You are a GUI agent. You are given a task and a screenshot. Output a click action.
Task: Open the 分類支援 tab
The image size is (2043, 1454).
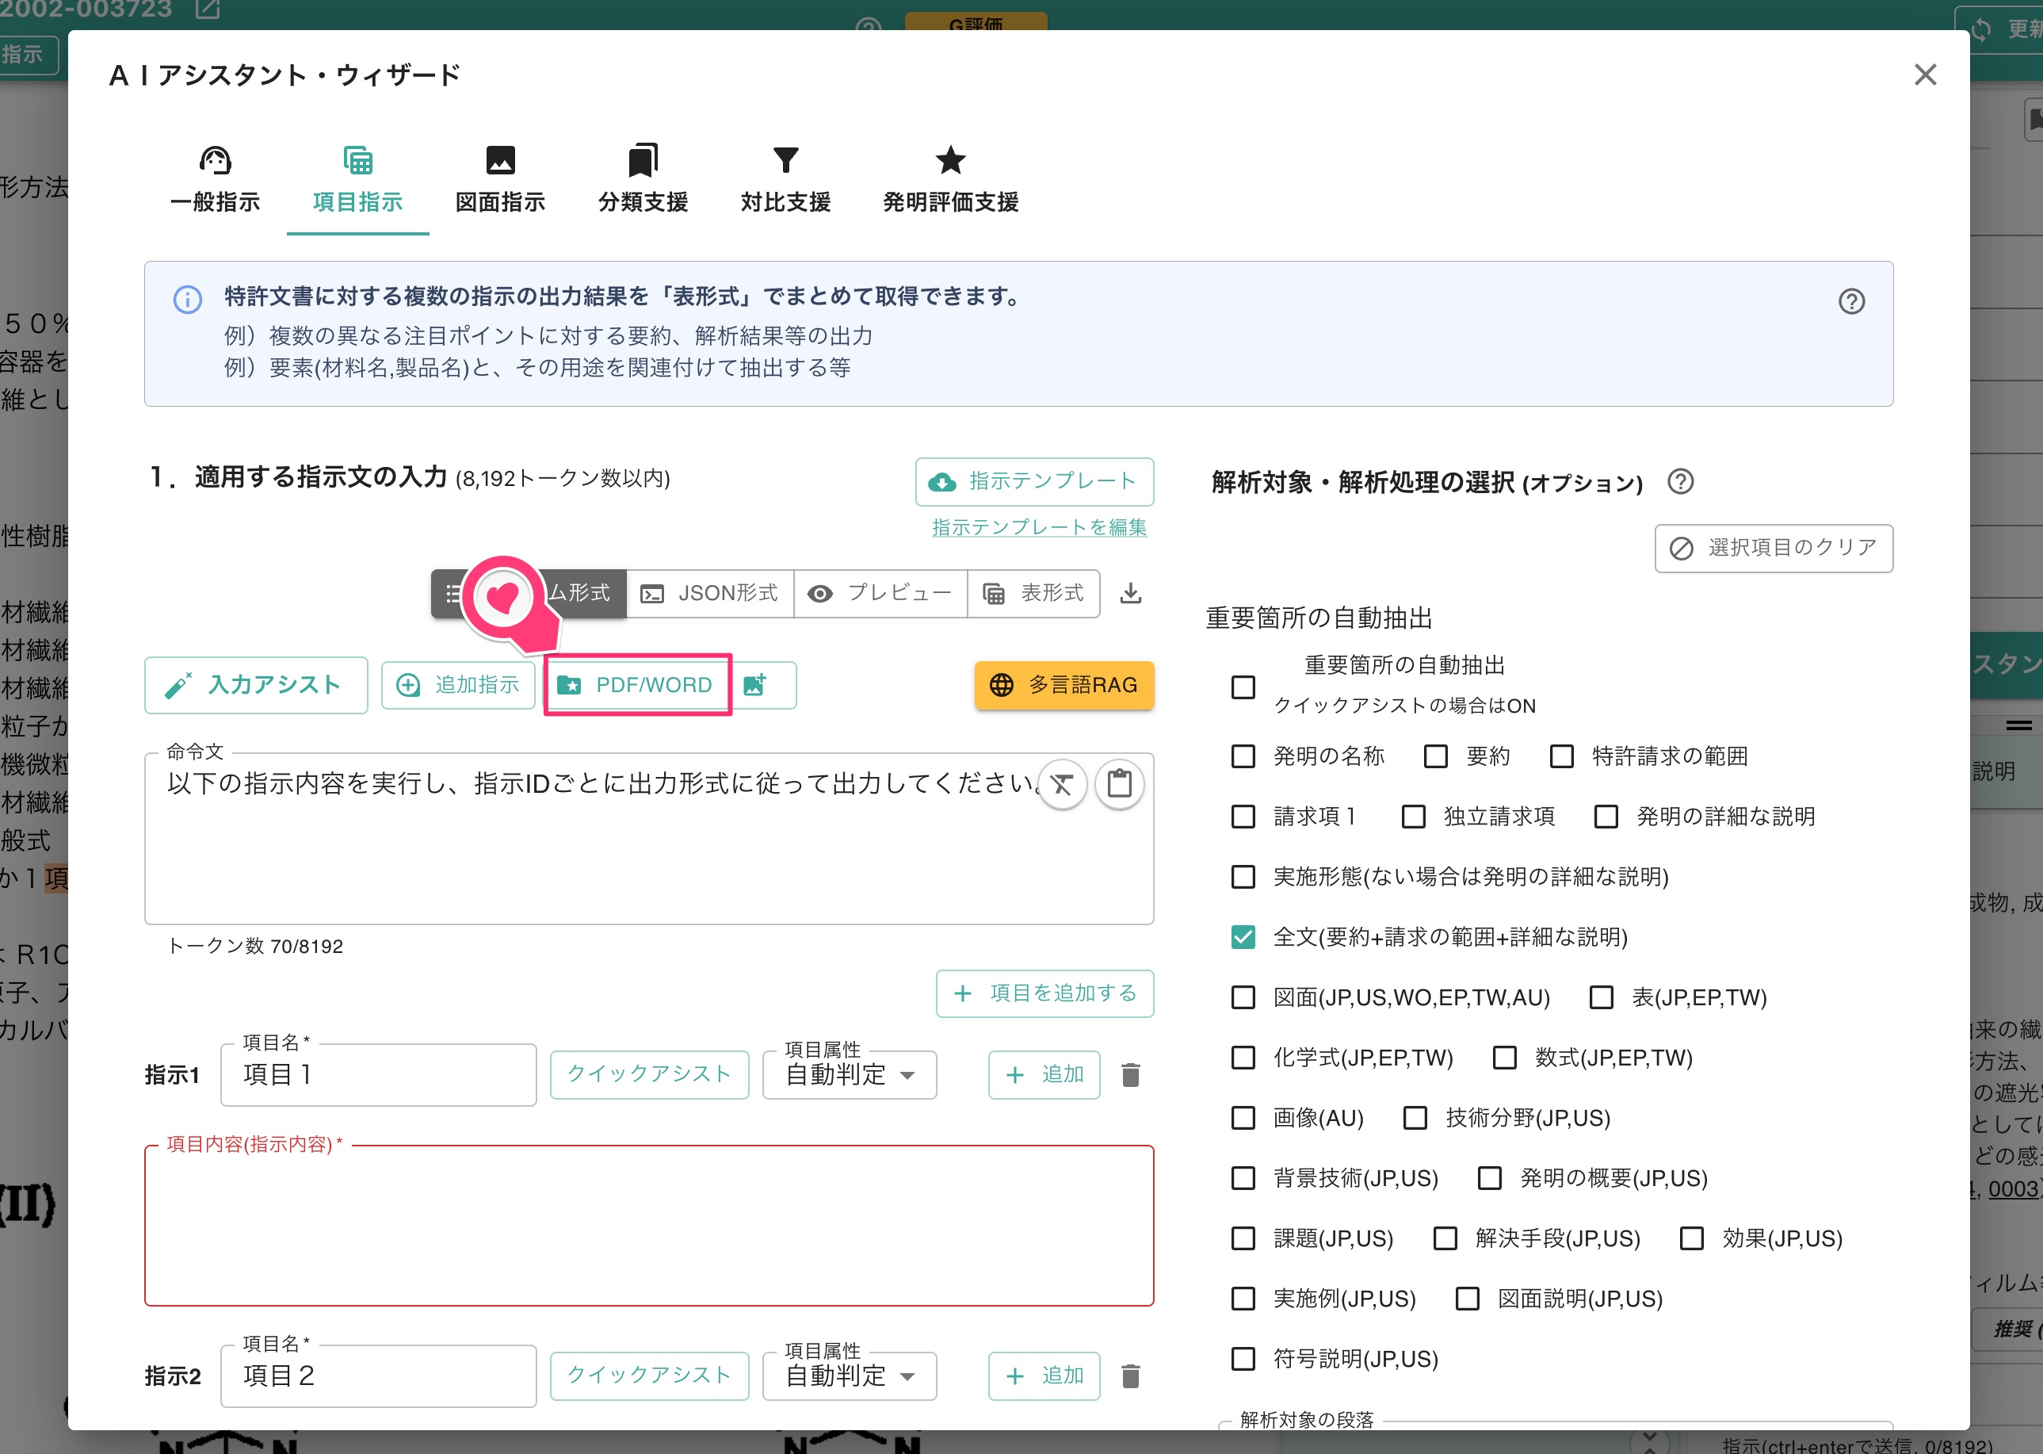click(x=643, y=180)
